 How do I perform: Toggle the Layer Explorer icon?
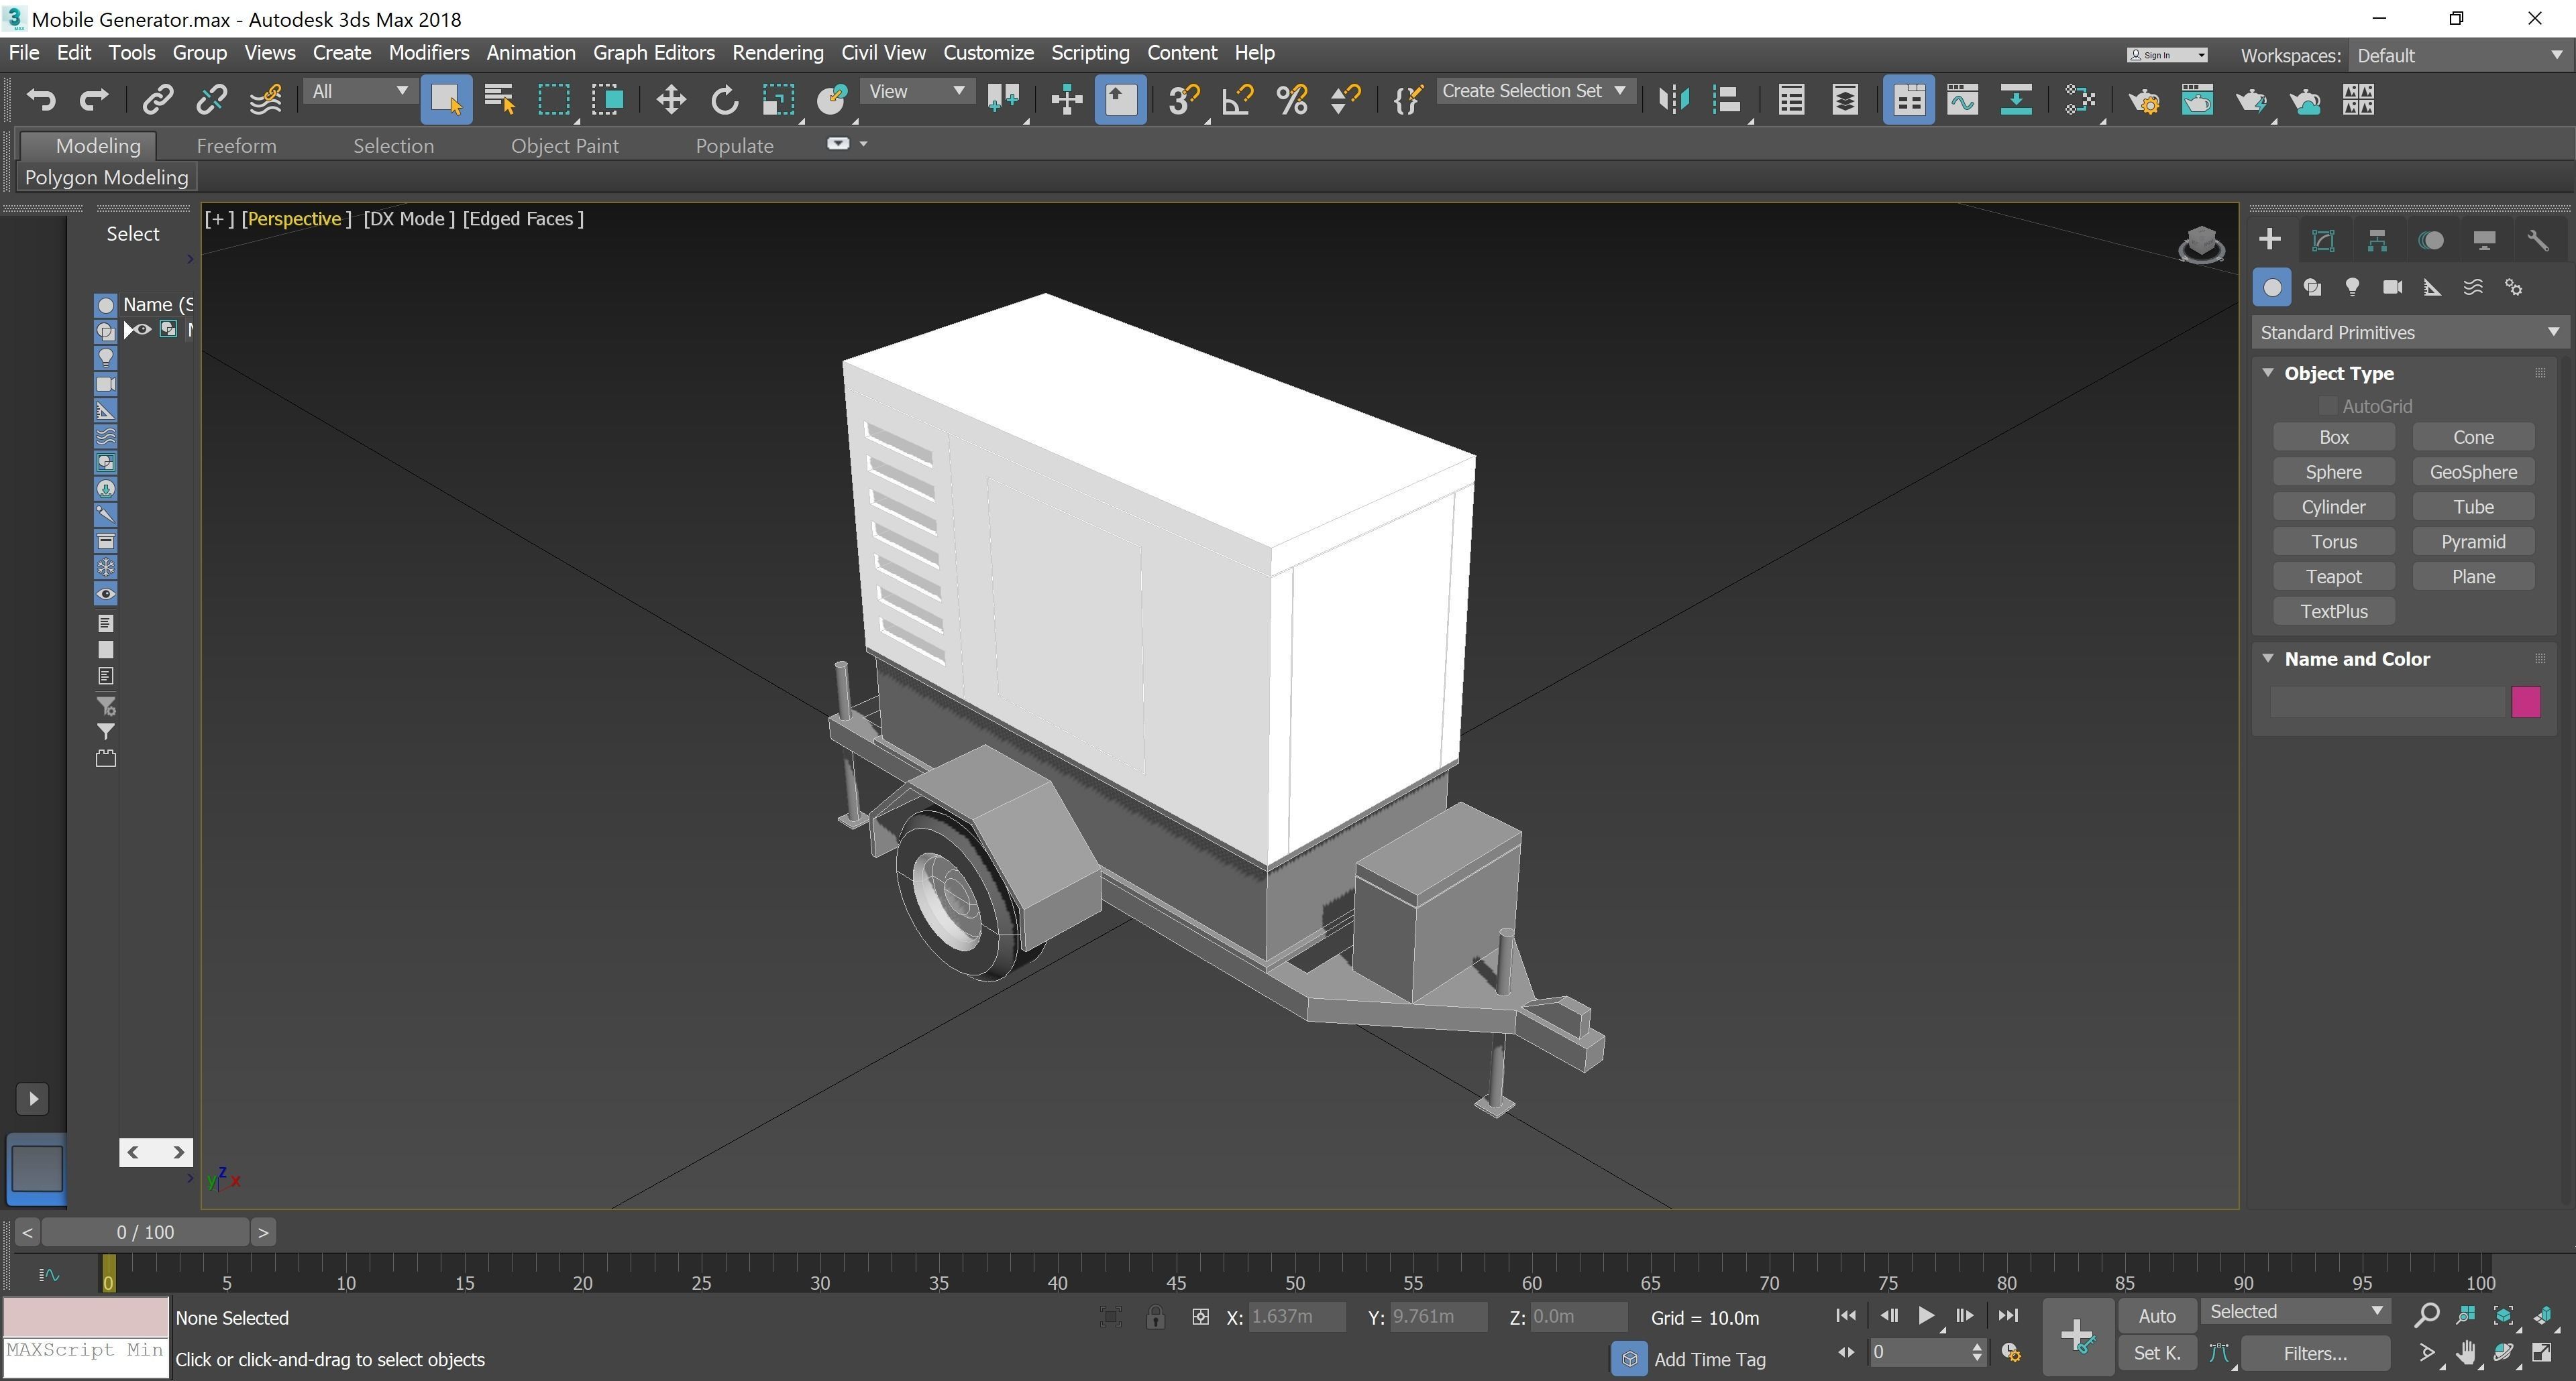(x=1845, y=99)
